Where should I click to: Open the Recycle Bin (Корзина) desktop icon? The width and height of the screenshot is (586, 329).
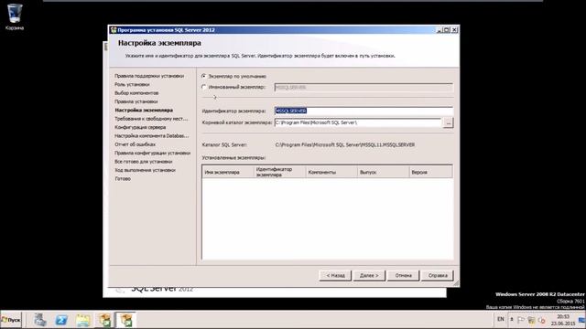(x=15, y=16)
